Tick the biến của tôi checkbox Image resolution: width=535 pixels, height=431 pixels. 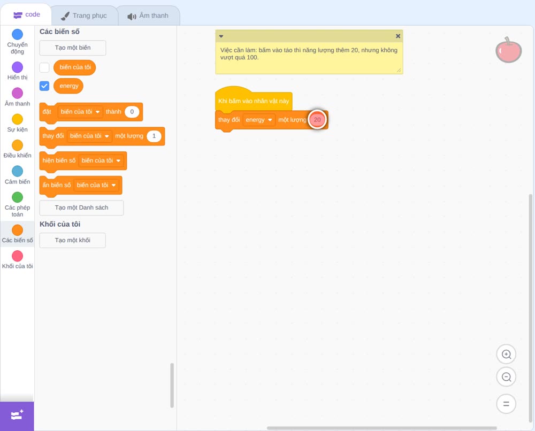tap(44, 67)
